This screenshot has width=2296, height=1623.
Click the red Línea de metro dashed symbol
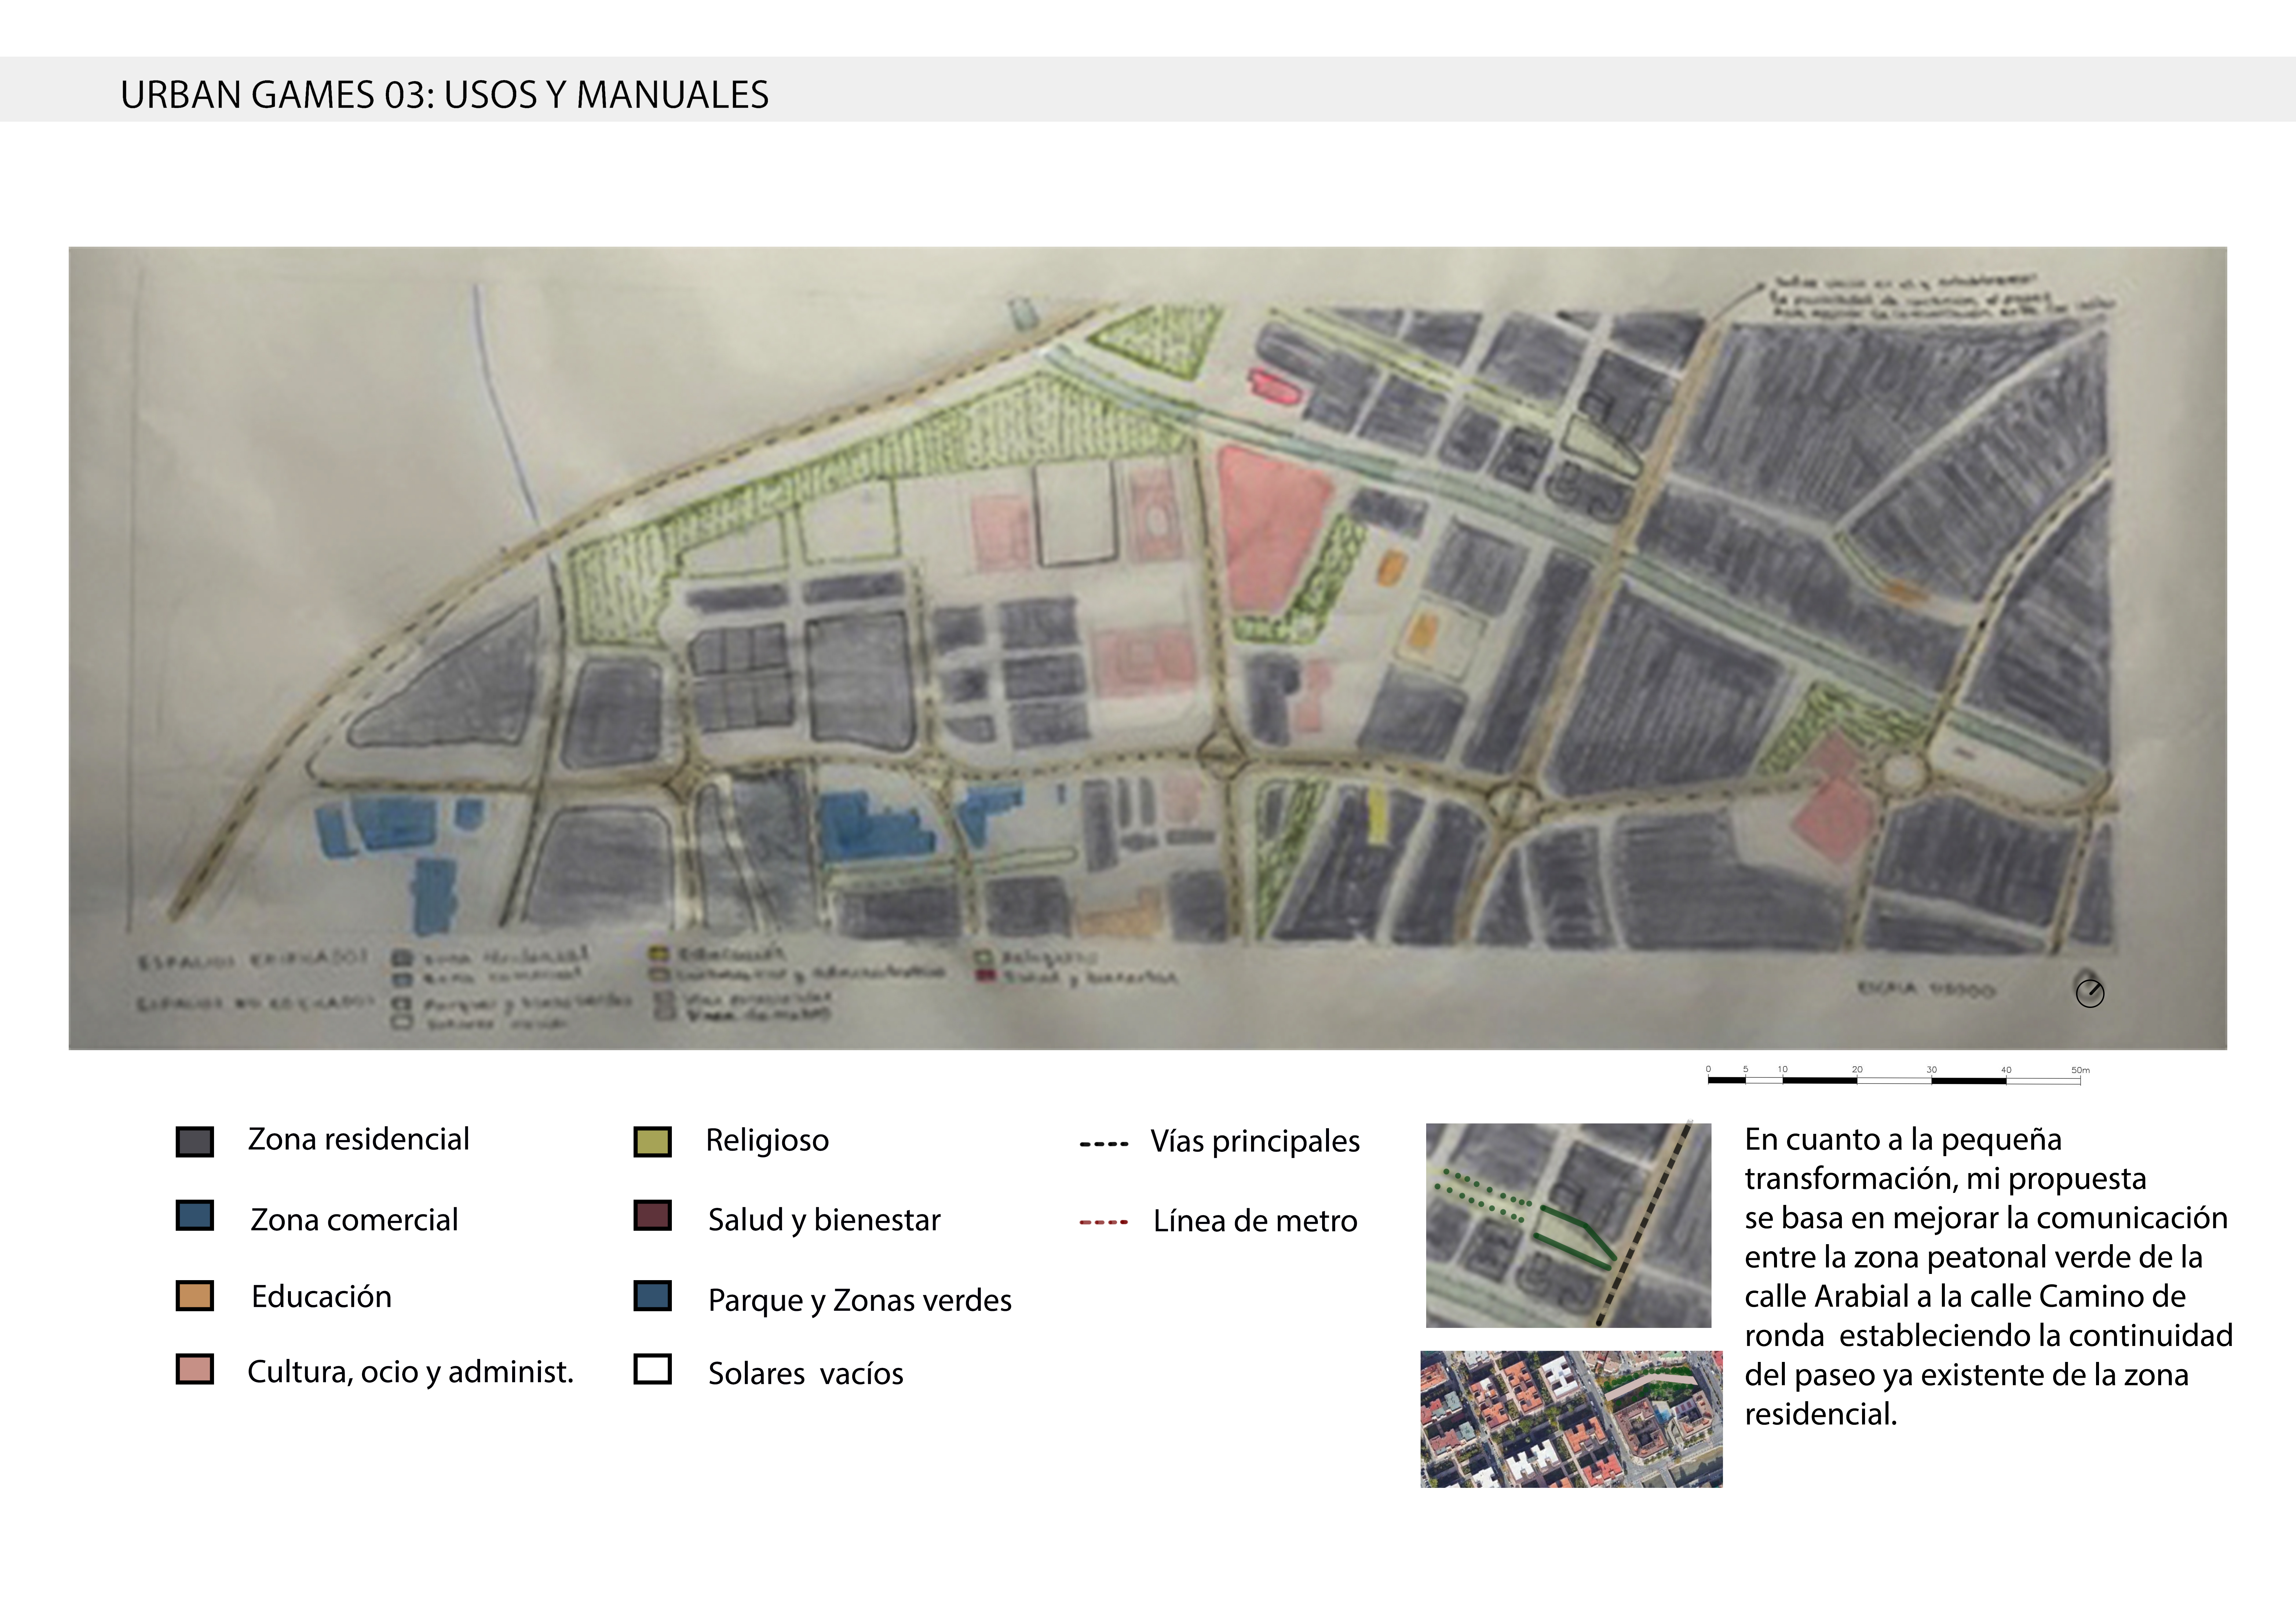click(x=1104, y=1222)
